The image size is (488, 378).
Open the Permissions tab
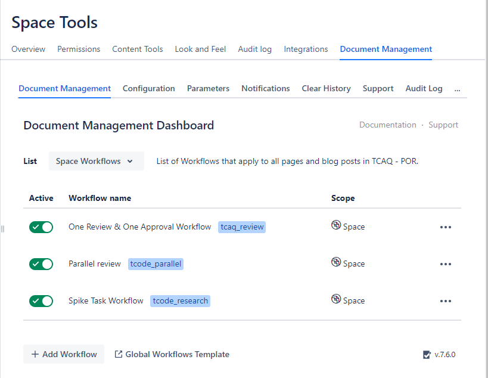coord(79,49)
